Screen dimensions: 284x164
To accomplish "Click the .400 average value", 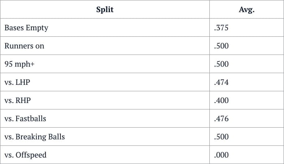I will click(x=221, y=101).
